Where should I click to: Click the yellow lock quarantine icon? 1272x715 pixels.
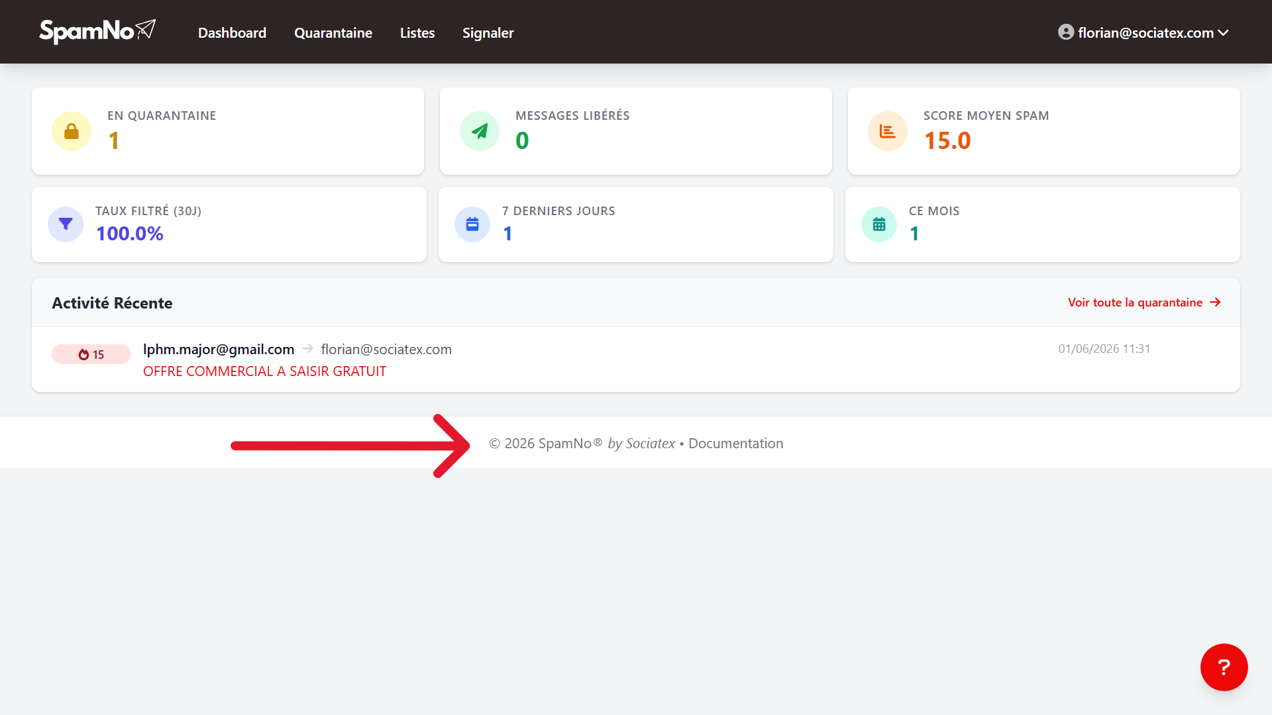click(72, 131)
